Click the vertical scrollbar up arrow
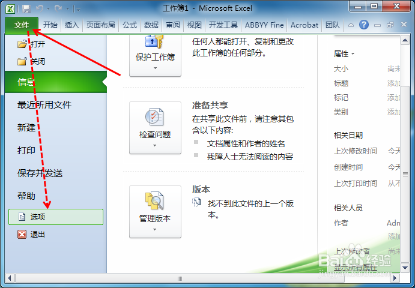Screen dimensions: 415x288 coord(405,40)
